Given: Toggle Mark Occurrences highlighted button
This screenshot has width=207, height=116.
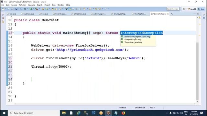Looking at the screenshot, I should coord(70,9).
